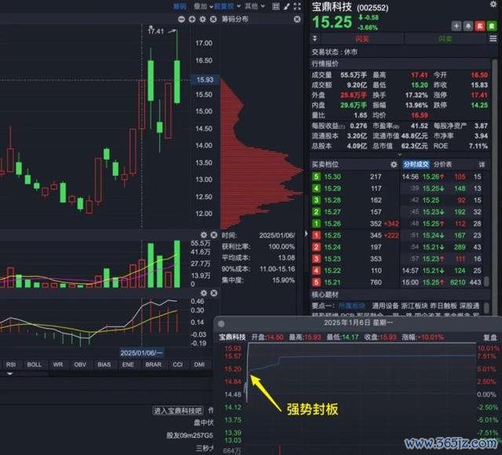
Task: Set price alert with bell icon
Action: click(468, 26)
